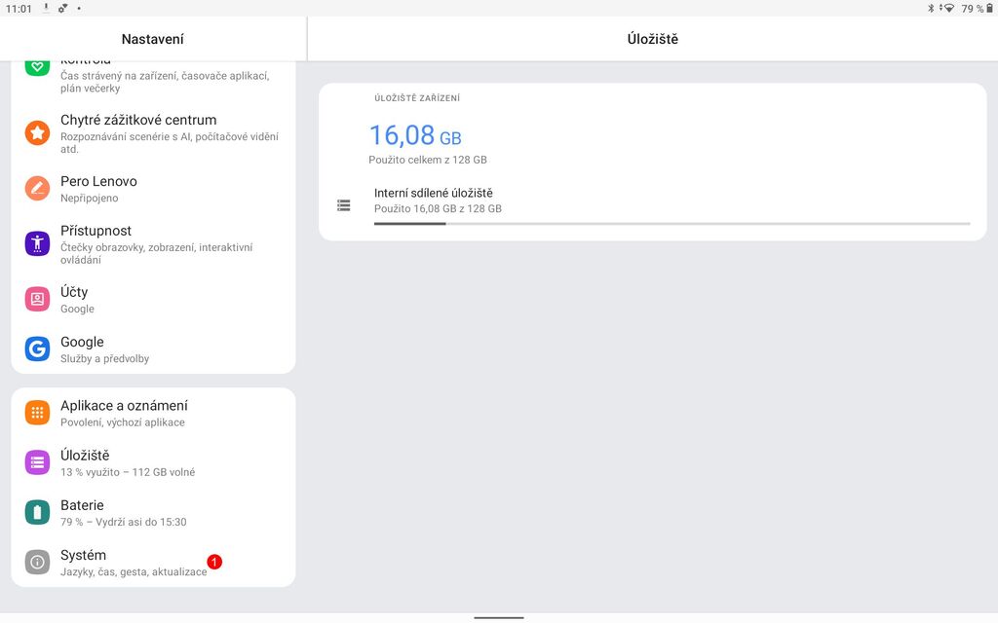This screenshot has height=623, width=998.
Task: Click the battery indicator showing 79 %
Action: pos(971,8)
